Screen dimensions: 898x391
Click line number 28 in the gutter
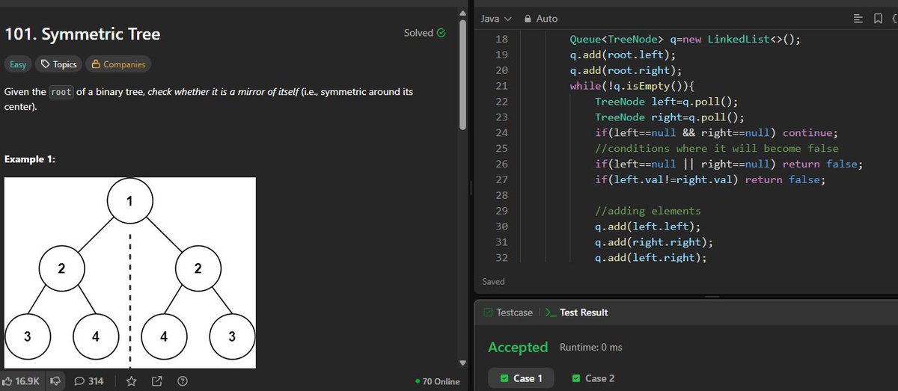(x=502, y=195)
